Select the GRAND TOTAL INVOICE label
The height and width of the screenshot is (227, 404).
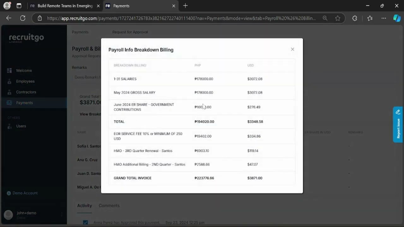tap(133, 178)
